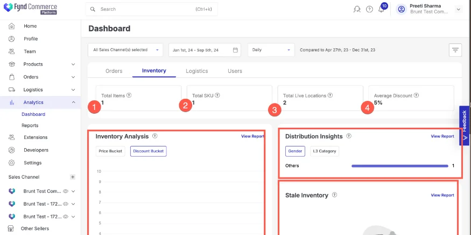Select the Gender distribution option

click(295, 151)
